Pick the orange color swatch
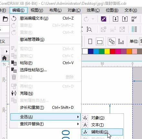 129,51
